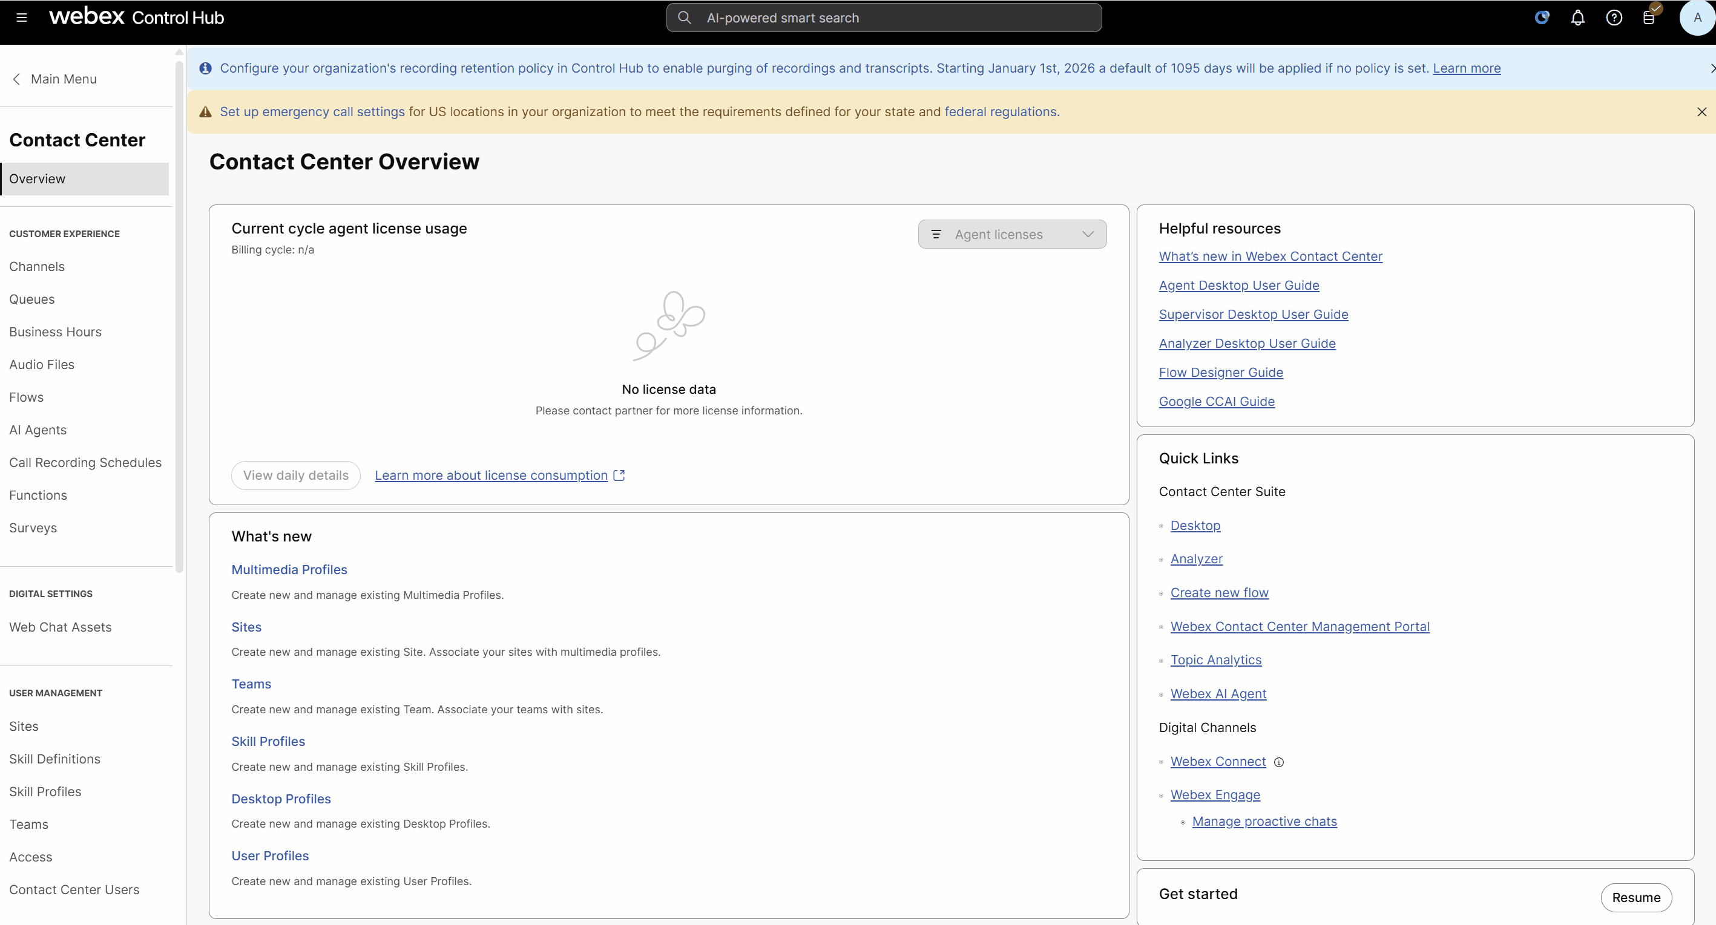This screenshot has width=1716, height=925.
Task: Open Agent Desktop User Guide link
Action: pos(1239,285)
